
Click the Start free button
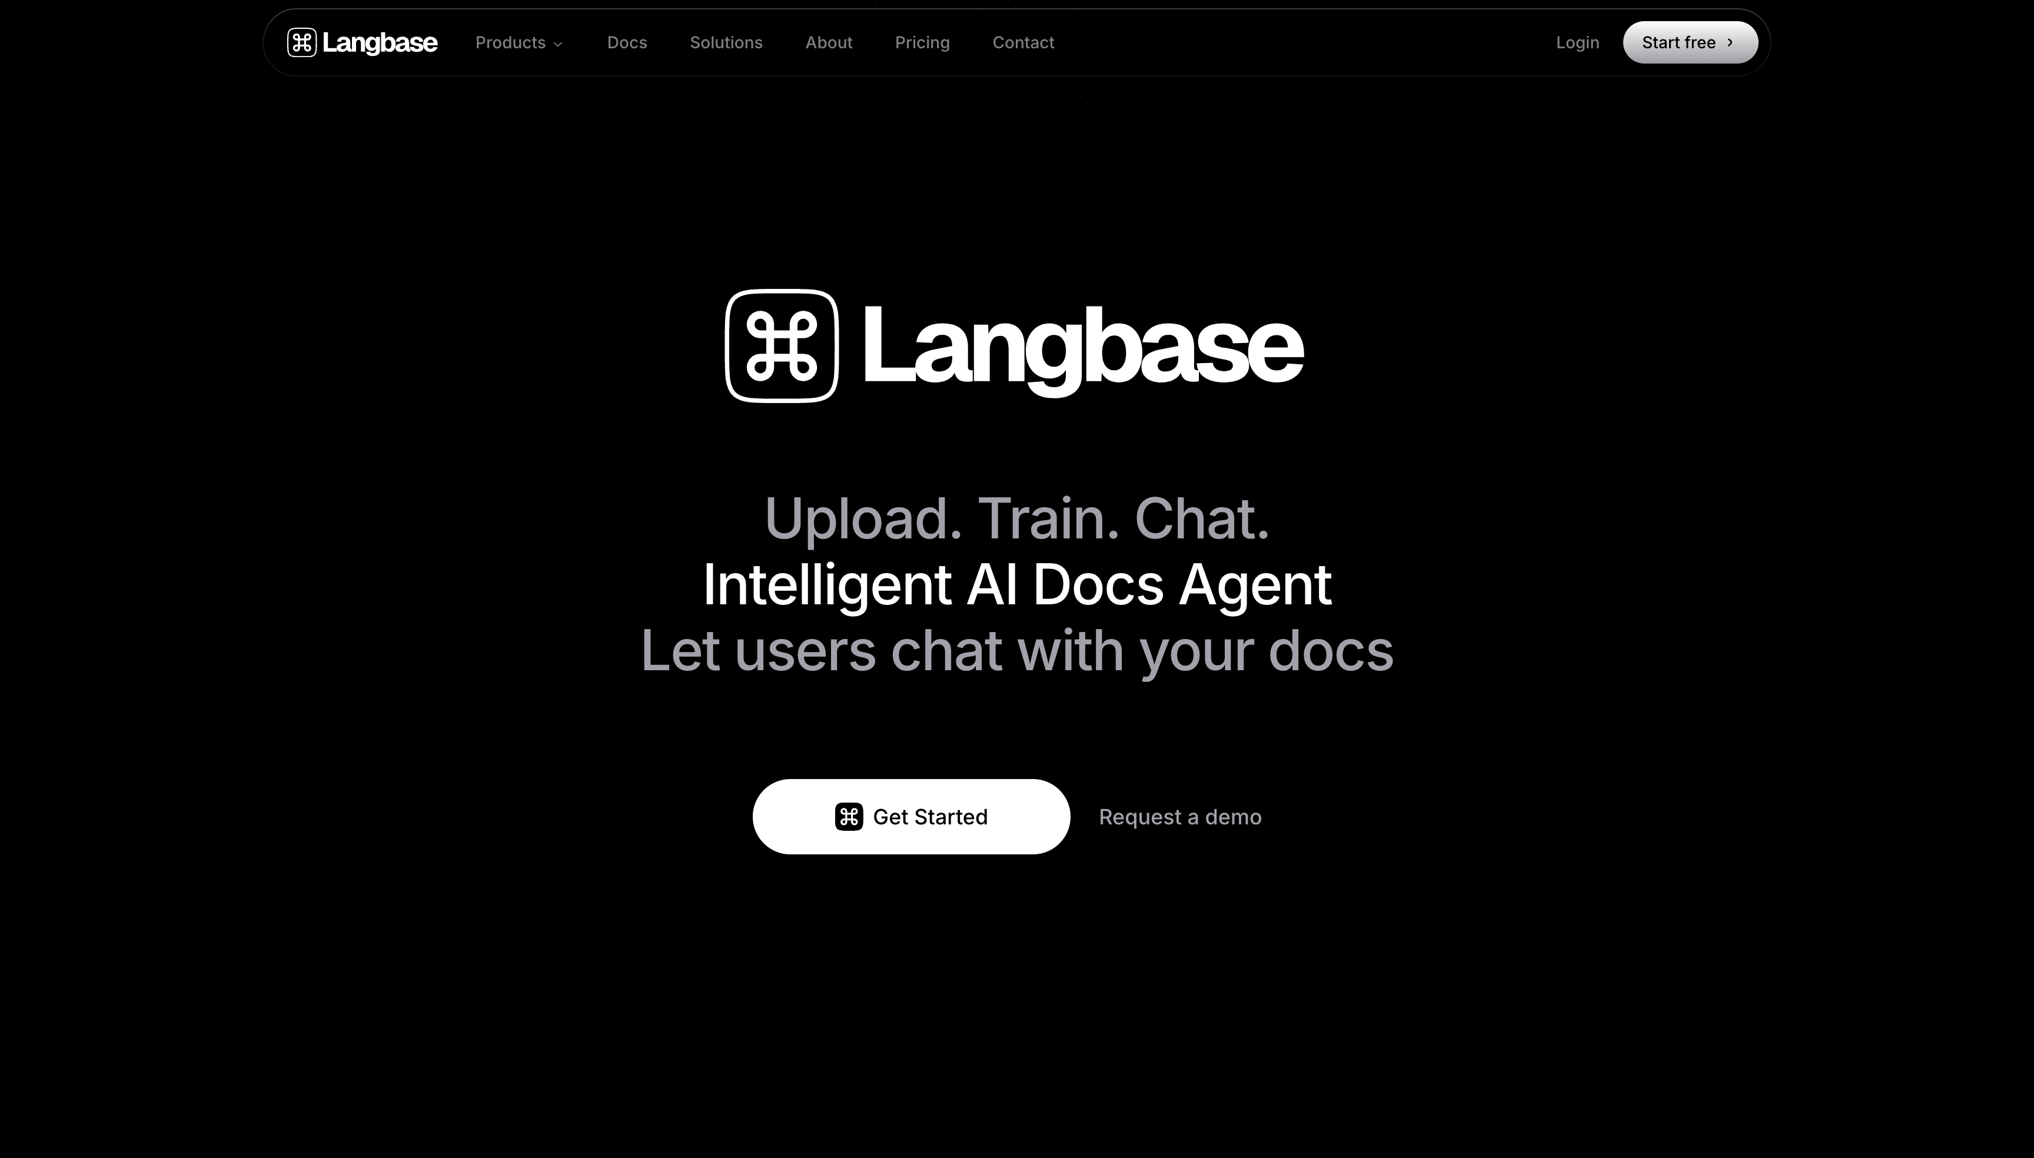click(1690, 42)
